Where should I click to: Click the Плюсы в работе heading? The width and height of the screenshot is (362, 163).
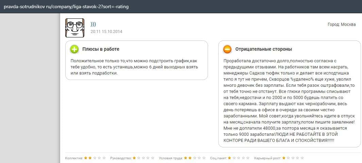(x=101, y=49)
